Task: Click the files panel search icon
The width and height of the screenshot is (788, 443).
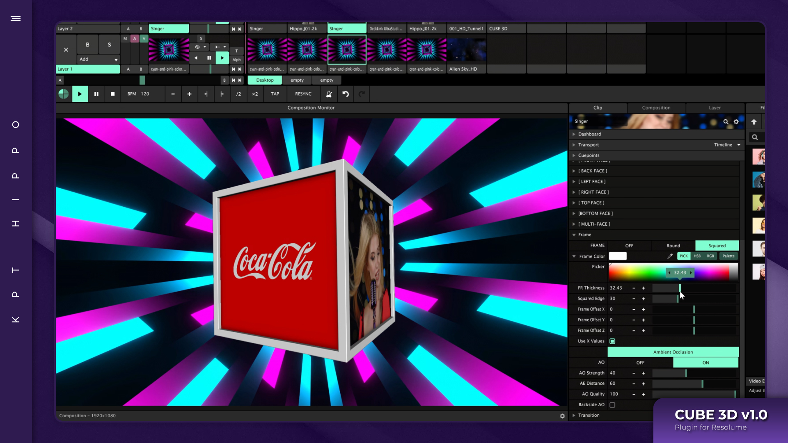Action: pos(755,137)
